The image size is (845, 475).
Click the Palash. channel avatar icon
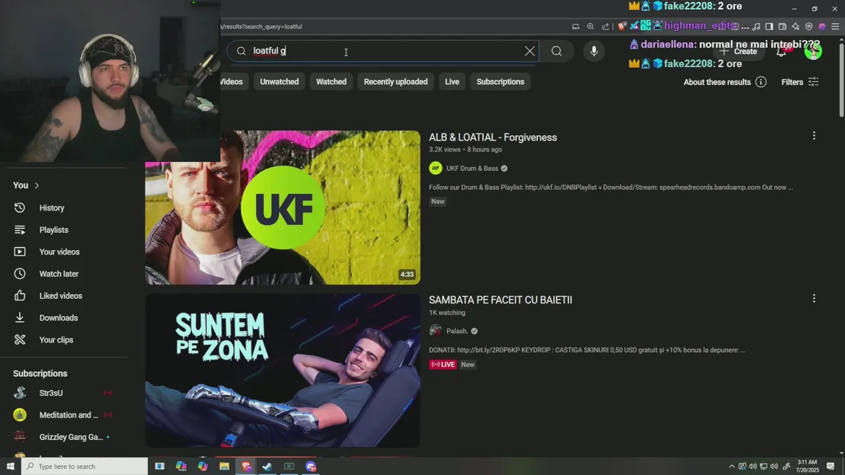[x=436, y=331]
